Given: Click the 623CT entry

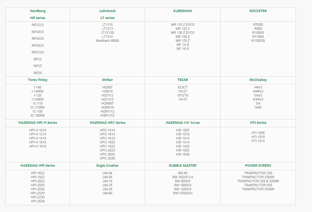Looking at the screenshot, I should 183,87.
